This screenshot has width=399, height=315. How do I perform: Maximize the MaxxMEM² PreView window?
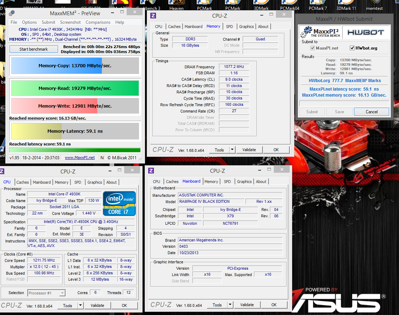(x=122, y=12)
